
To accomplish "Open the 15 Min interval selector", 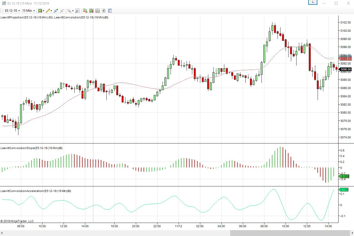I will (x=28, y=11).
